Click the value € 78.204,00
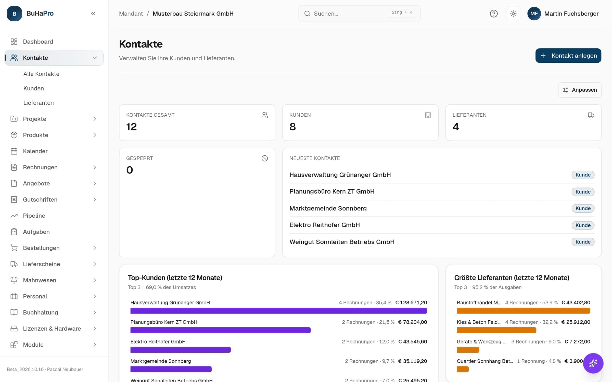612x382 pixels. point(413,322)
